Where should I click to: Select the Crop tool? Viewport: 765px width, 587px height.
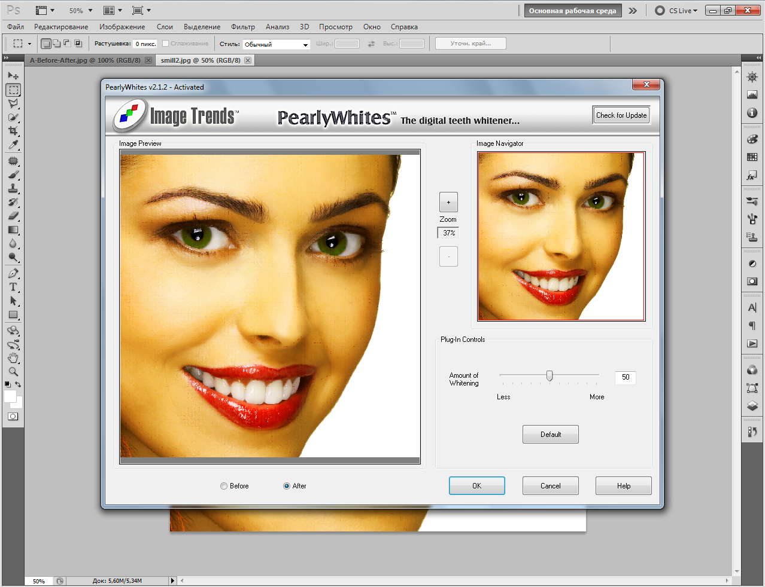13,131
